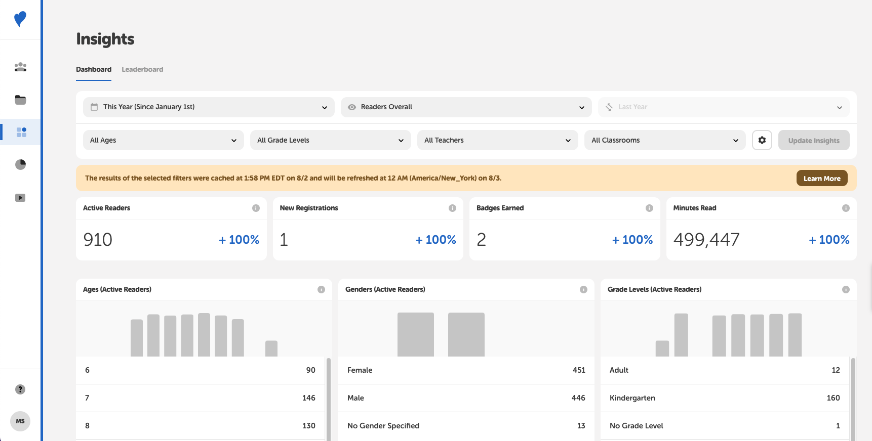Open the MS user avatar menu

20,421
